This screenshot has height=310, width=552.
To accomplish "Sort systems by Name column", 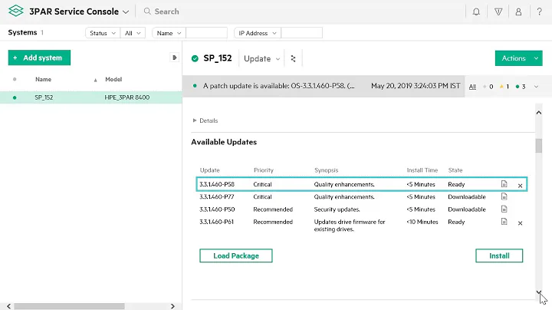I will tap(43, 79).
